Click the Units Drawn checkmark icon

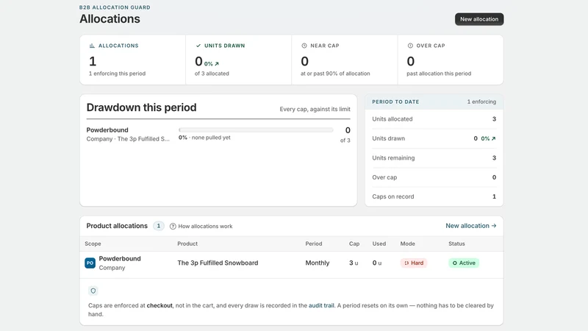(x=198, y=46)
